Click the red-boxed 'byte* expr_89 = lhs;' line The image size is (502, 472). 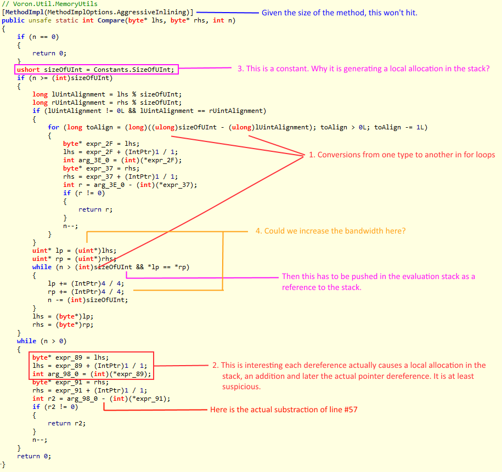tap(70, 358)
